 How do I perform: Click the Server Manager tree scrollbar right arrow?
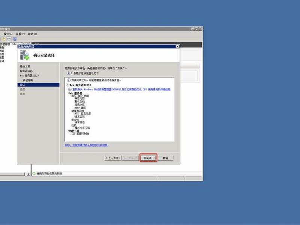tap(28, 174)
